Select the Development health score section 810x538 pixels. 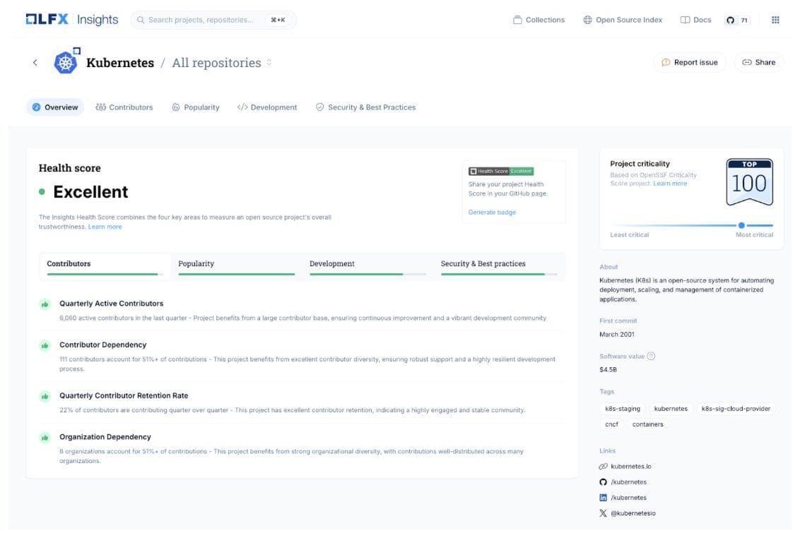tap(368, 266)
